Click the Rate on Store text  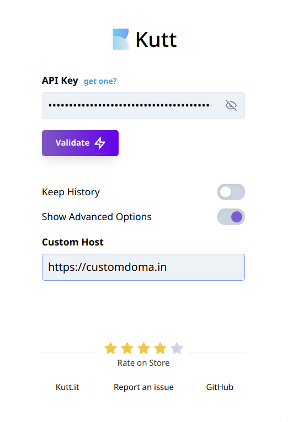pyautogui.click(x=143, y=363)
